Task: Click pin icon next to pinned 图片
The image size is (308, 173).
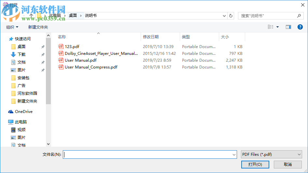Action: click(43, 70)
